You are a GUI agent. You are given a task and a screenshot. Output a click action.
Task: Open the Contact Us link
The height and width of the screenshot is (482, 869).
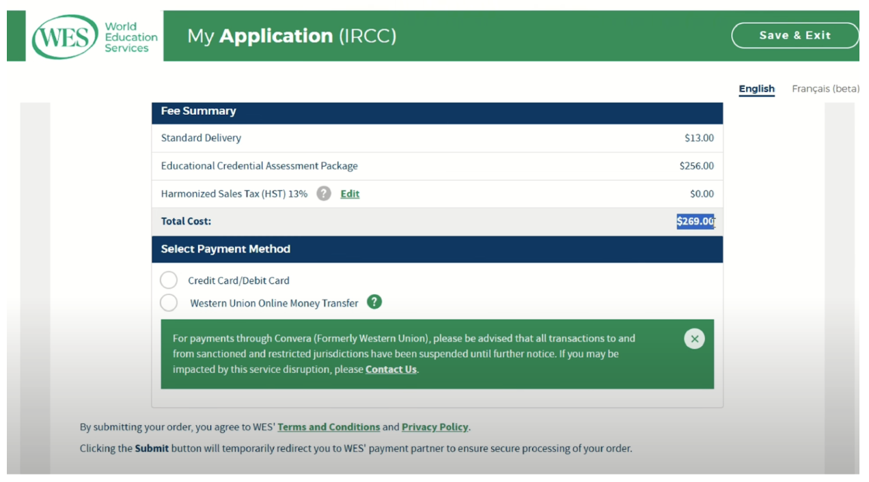click(391, 369)
